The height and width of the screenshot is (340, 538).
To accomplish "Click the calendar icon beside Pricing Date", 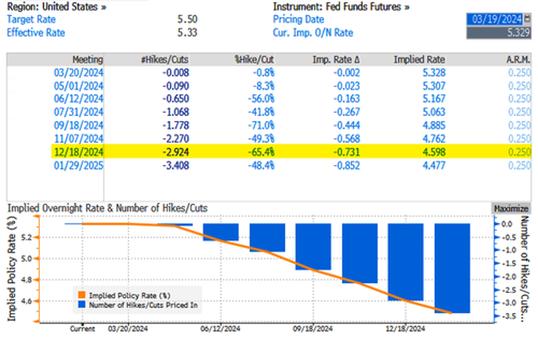I will pyautogui.click(x=527, y=19).
